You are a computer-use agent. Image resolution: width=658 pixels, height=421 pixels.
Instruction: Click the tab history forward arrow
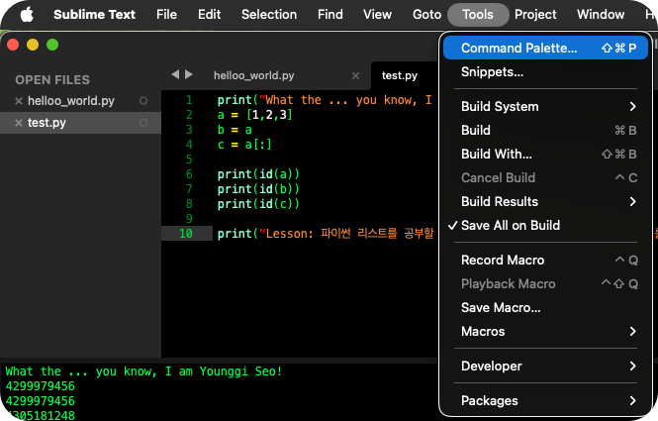189,74
